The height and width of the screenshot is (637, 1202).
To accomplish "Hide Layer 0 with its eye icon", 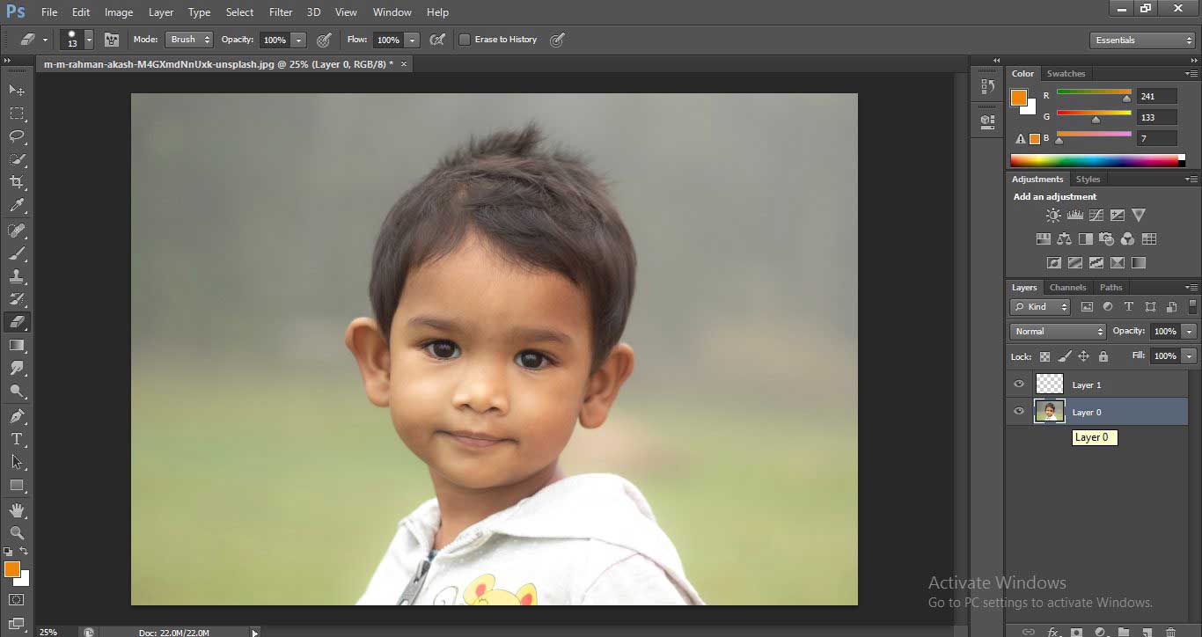I will point(1018,411).
